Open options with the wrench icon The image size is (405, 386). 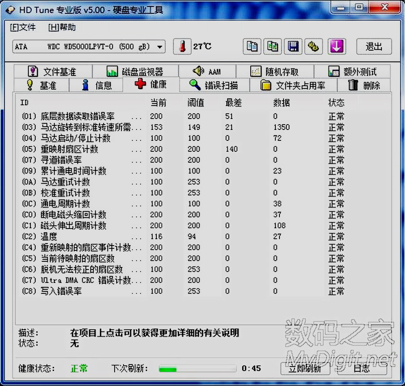(x=313, y=47)
